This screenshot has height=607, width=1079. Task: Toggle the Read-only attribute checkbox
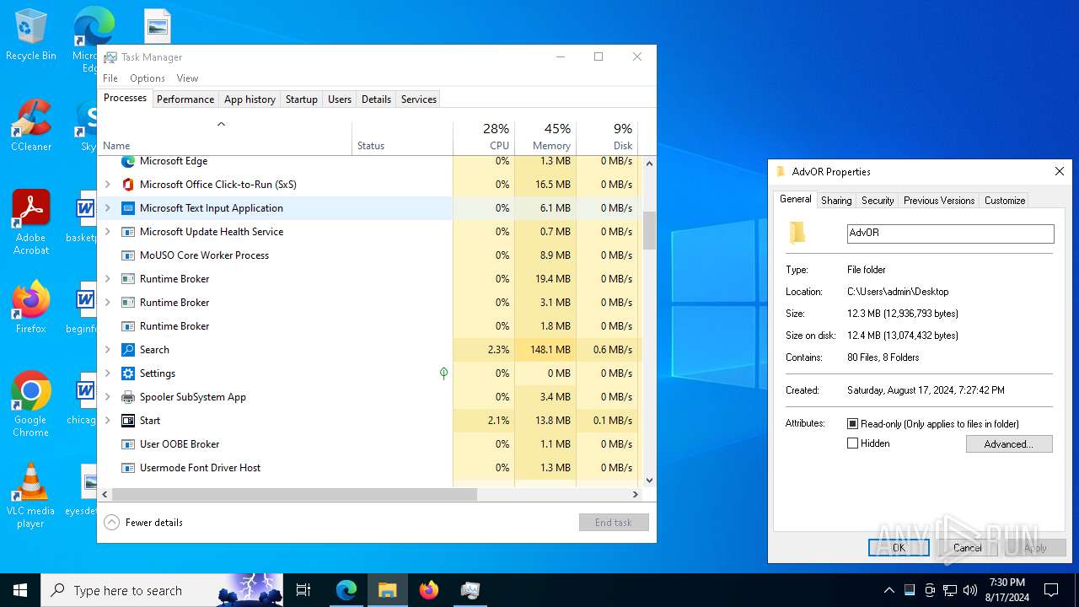click(853, 424)
